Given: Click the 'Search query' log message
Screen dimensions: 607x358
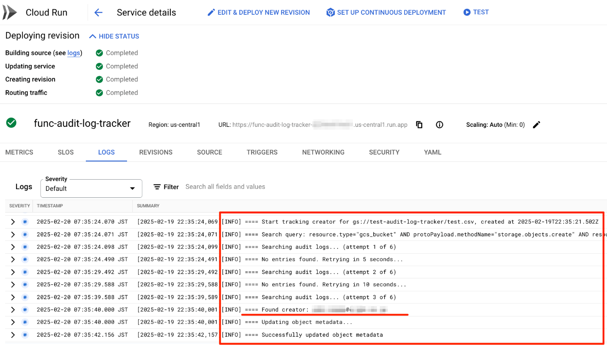Looking at the screenshot, I should pyautogui.click(x=414, y=234).
